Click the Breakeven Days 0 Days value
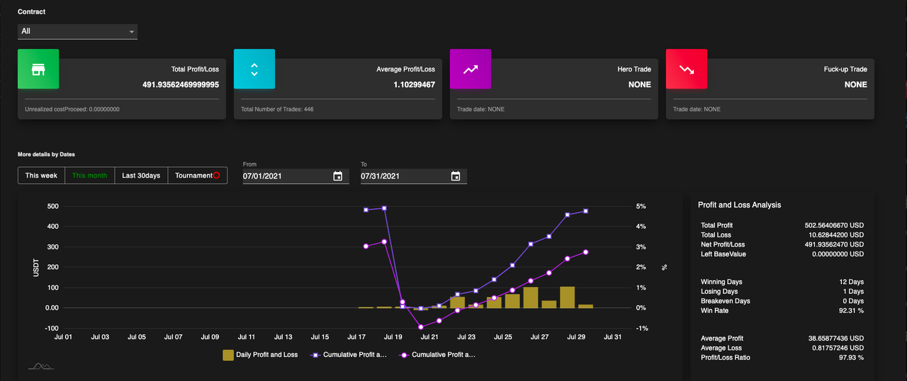Screen dimensions: 907x381 [x=852, y=301]
